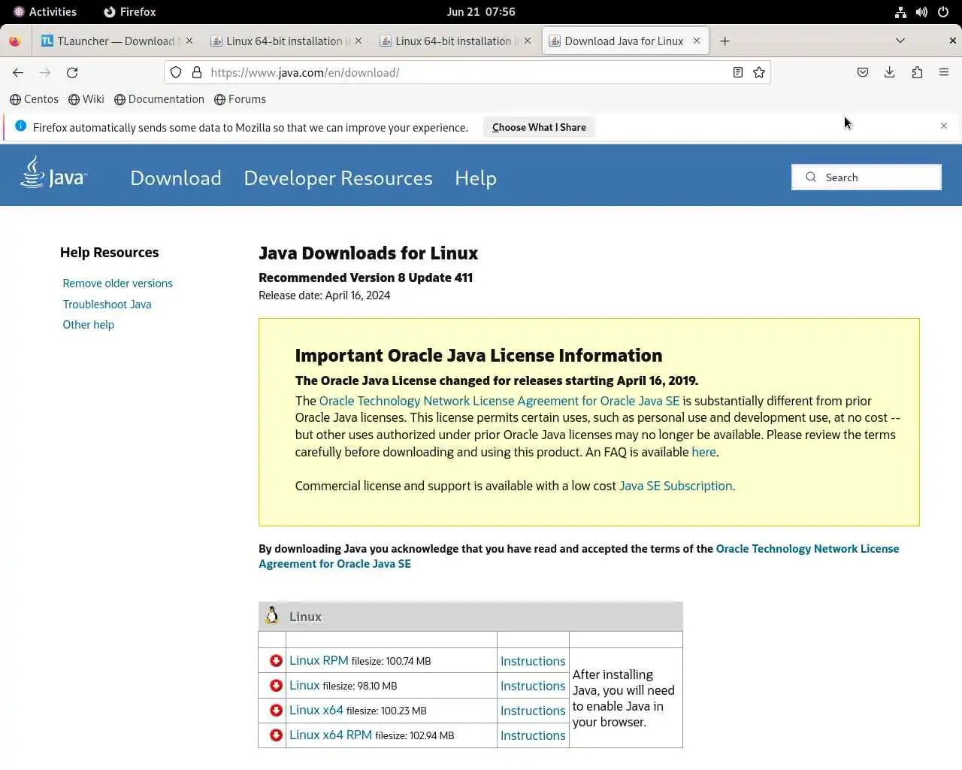
Task: Open the Firefox app menu in the top bar
Action: pyautogui.click(x=129, y=12)
